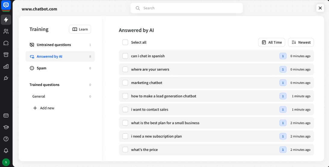Click count badge on 'what's the price' row
Viewport: 329px width, 167px height.
click(283, 149)
